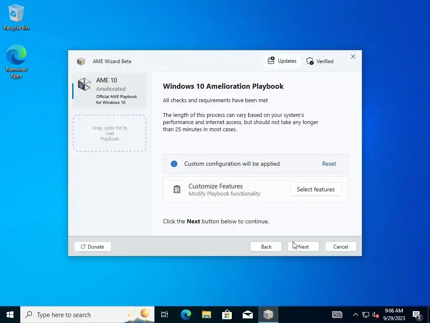Open the Removed Apps Edge desktop shortcut

16,61
